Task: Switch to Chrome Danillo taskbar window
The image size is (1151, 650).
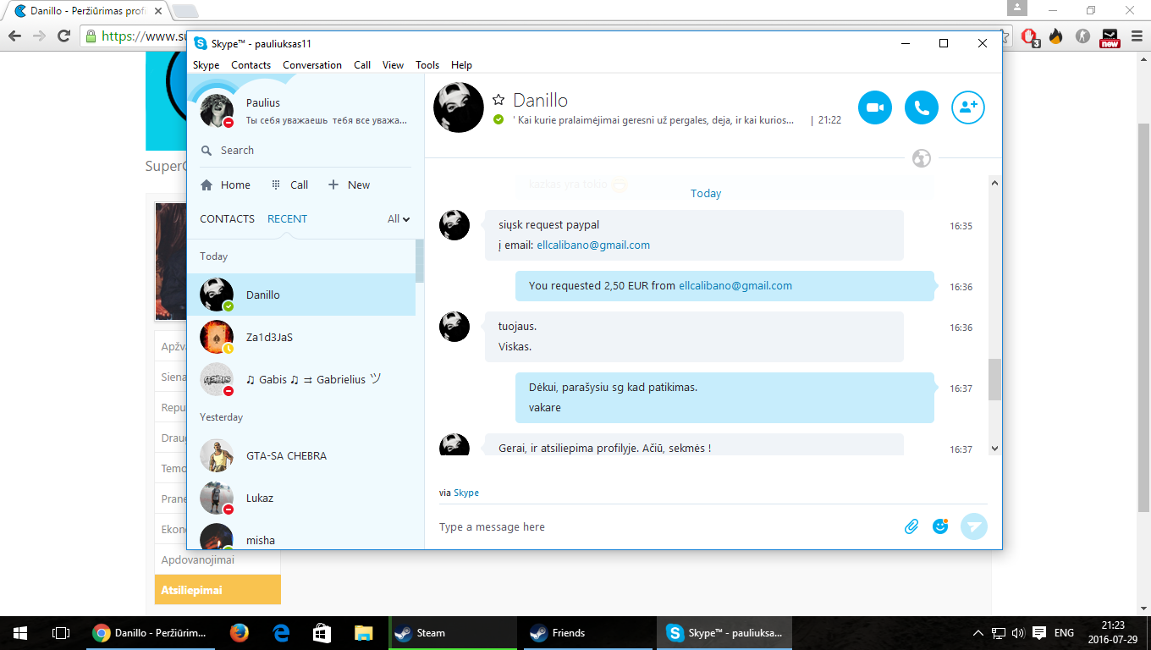Action: click(150, 632)
